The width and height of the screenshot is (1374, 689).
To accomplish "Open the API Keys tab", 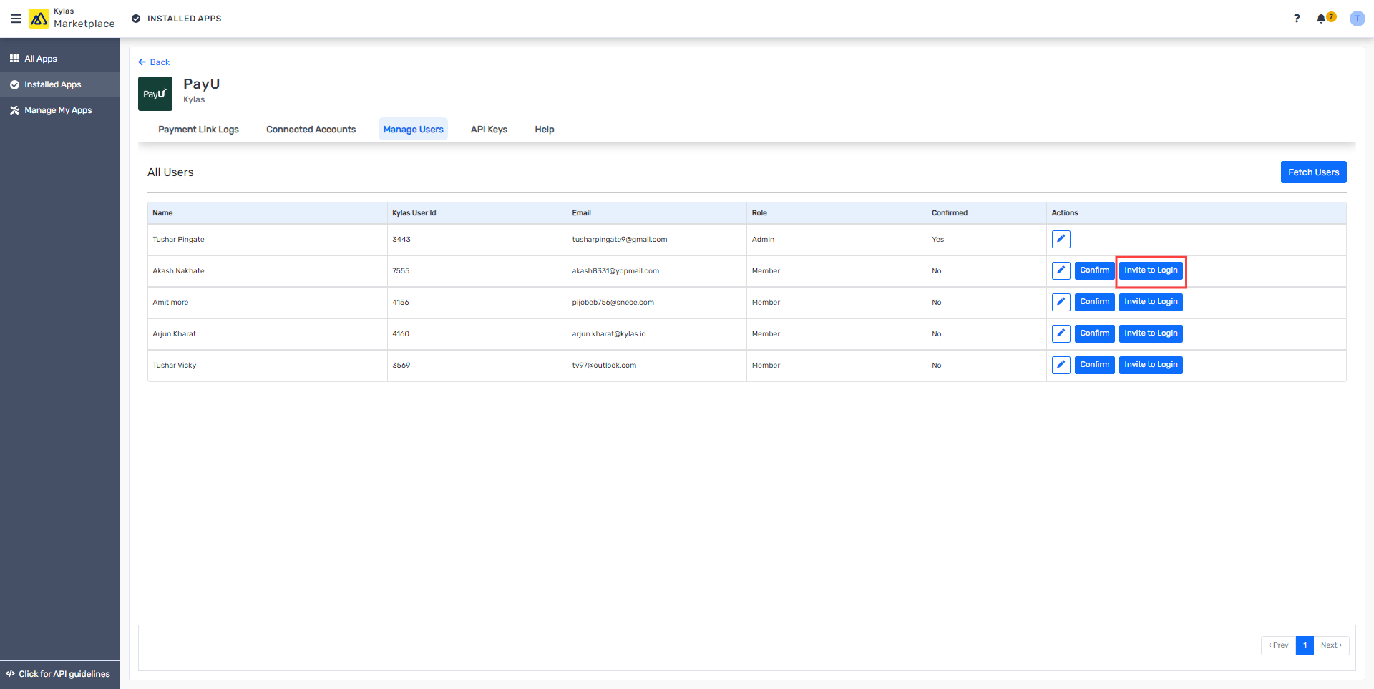I will (489, 130).
